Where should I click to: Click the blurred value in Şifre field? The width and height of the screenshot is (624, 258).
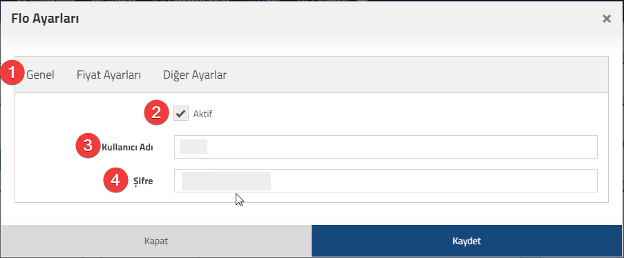pyautogui.click(x=226, y=181)
